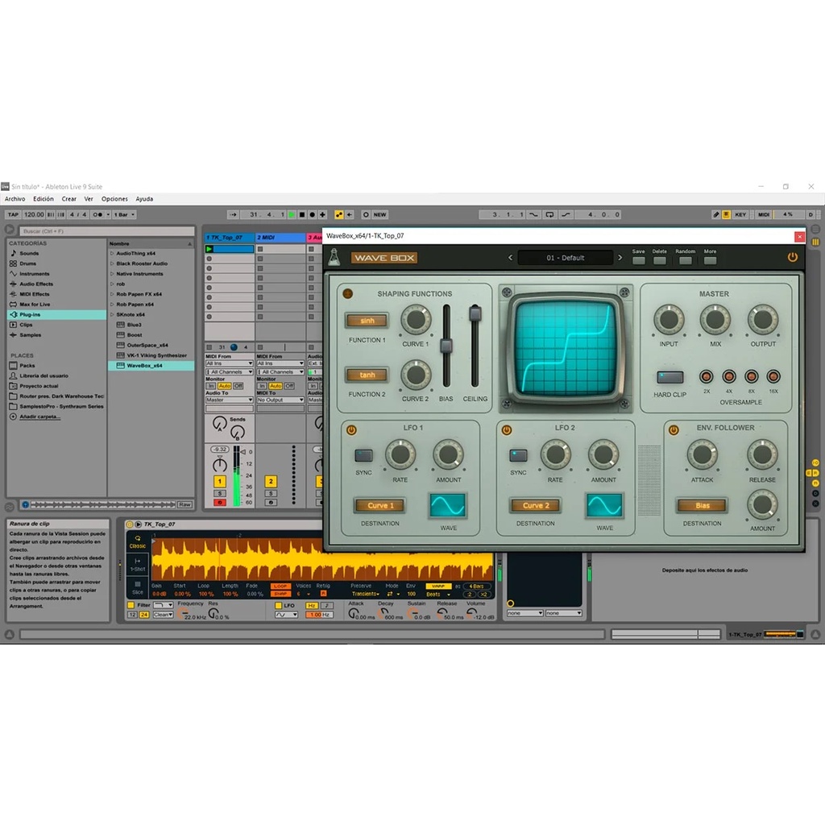Screen dimensions: 825x825
Task: Enable 4X oversample radio button
Action: pos(728,376)
